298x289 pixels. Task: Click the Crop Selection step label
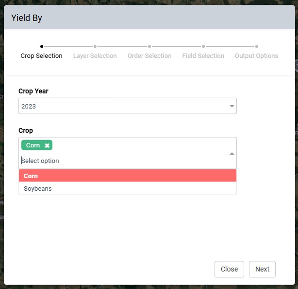point(41,56)
